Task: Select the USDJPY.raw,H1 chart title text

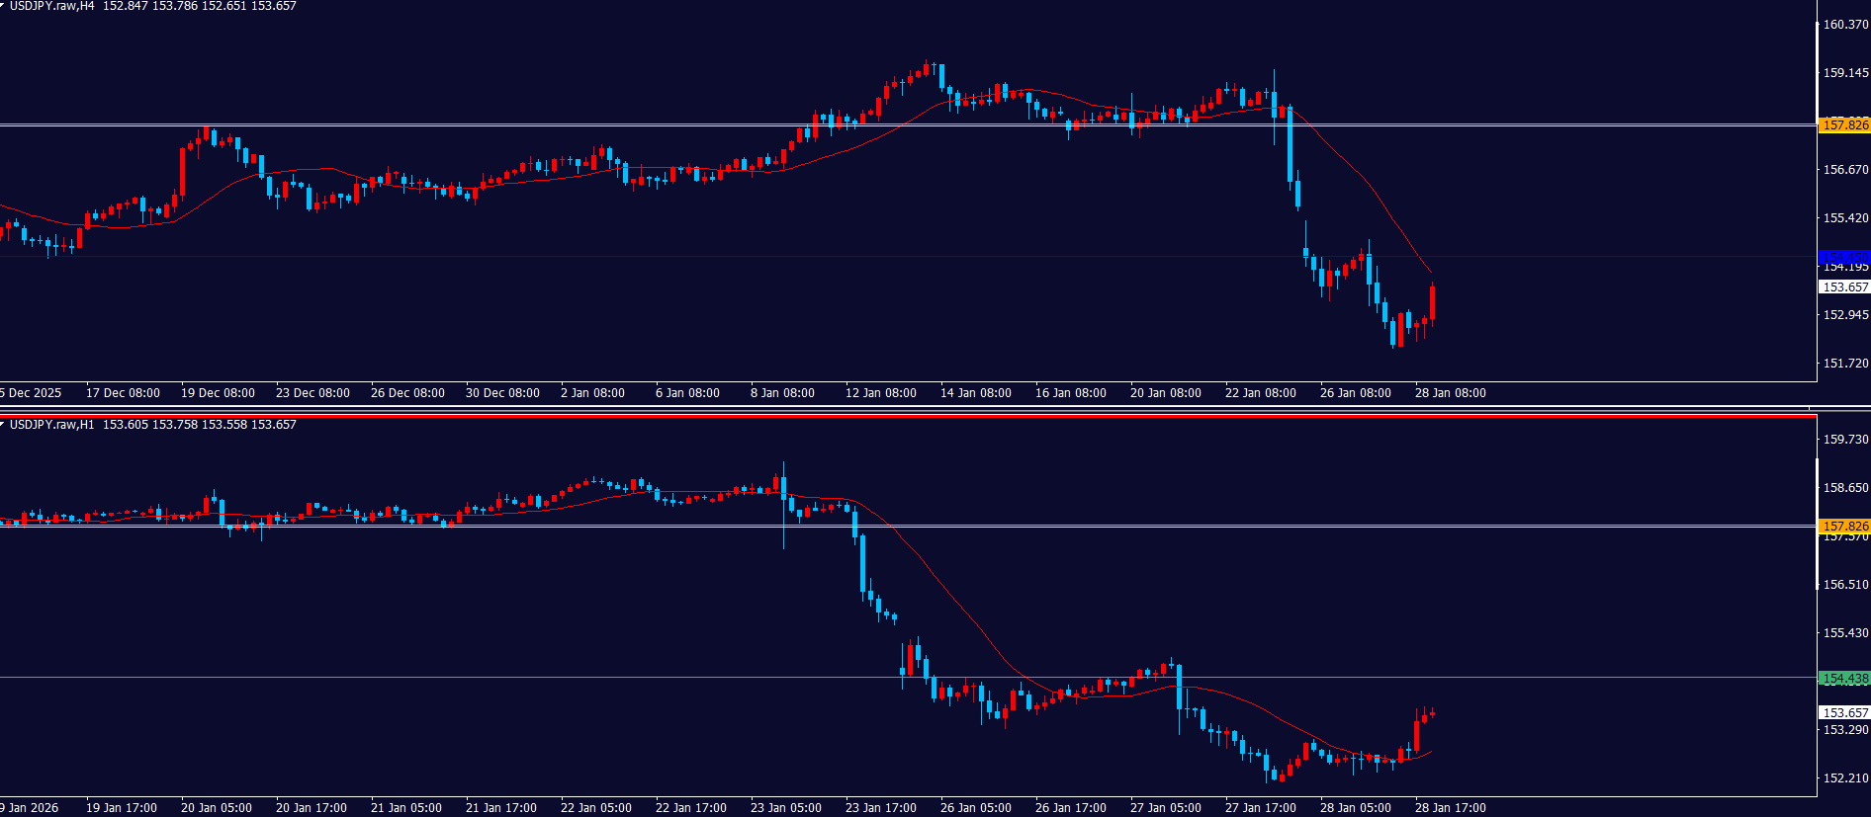Action: click(x=51, y=425)
